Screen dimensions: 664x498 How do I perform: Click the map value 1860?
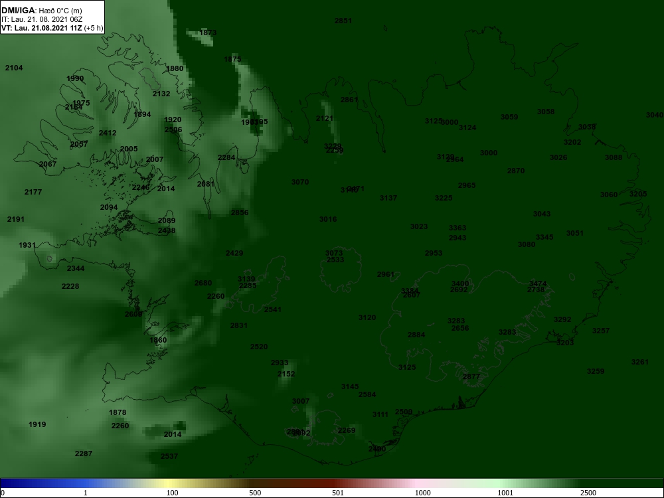point(159,340)
